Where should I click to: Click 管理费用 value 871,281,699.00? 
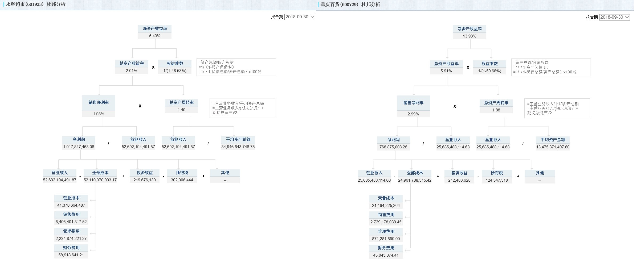(386, 239)
